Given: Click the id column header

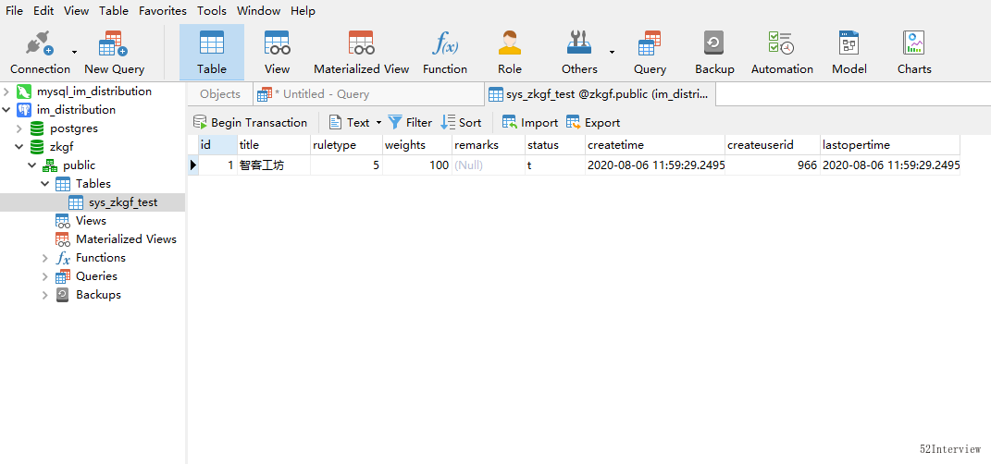Looking at the screenshot, I should tap(217, 145).
